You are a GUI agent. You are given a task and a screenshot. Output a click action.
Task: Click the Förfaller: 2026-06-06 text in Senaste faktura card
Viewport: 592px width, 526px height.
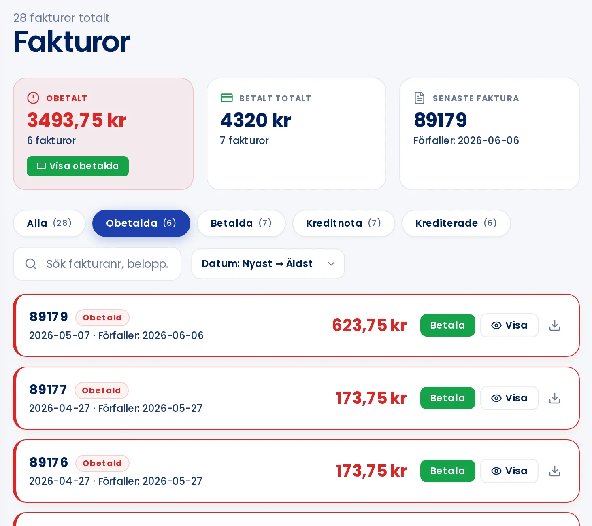point(466,140)
